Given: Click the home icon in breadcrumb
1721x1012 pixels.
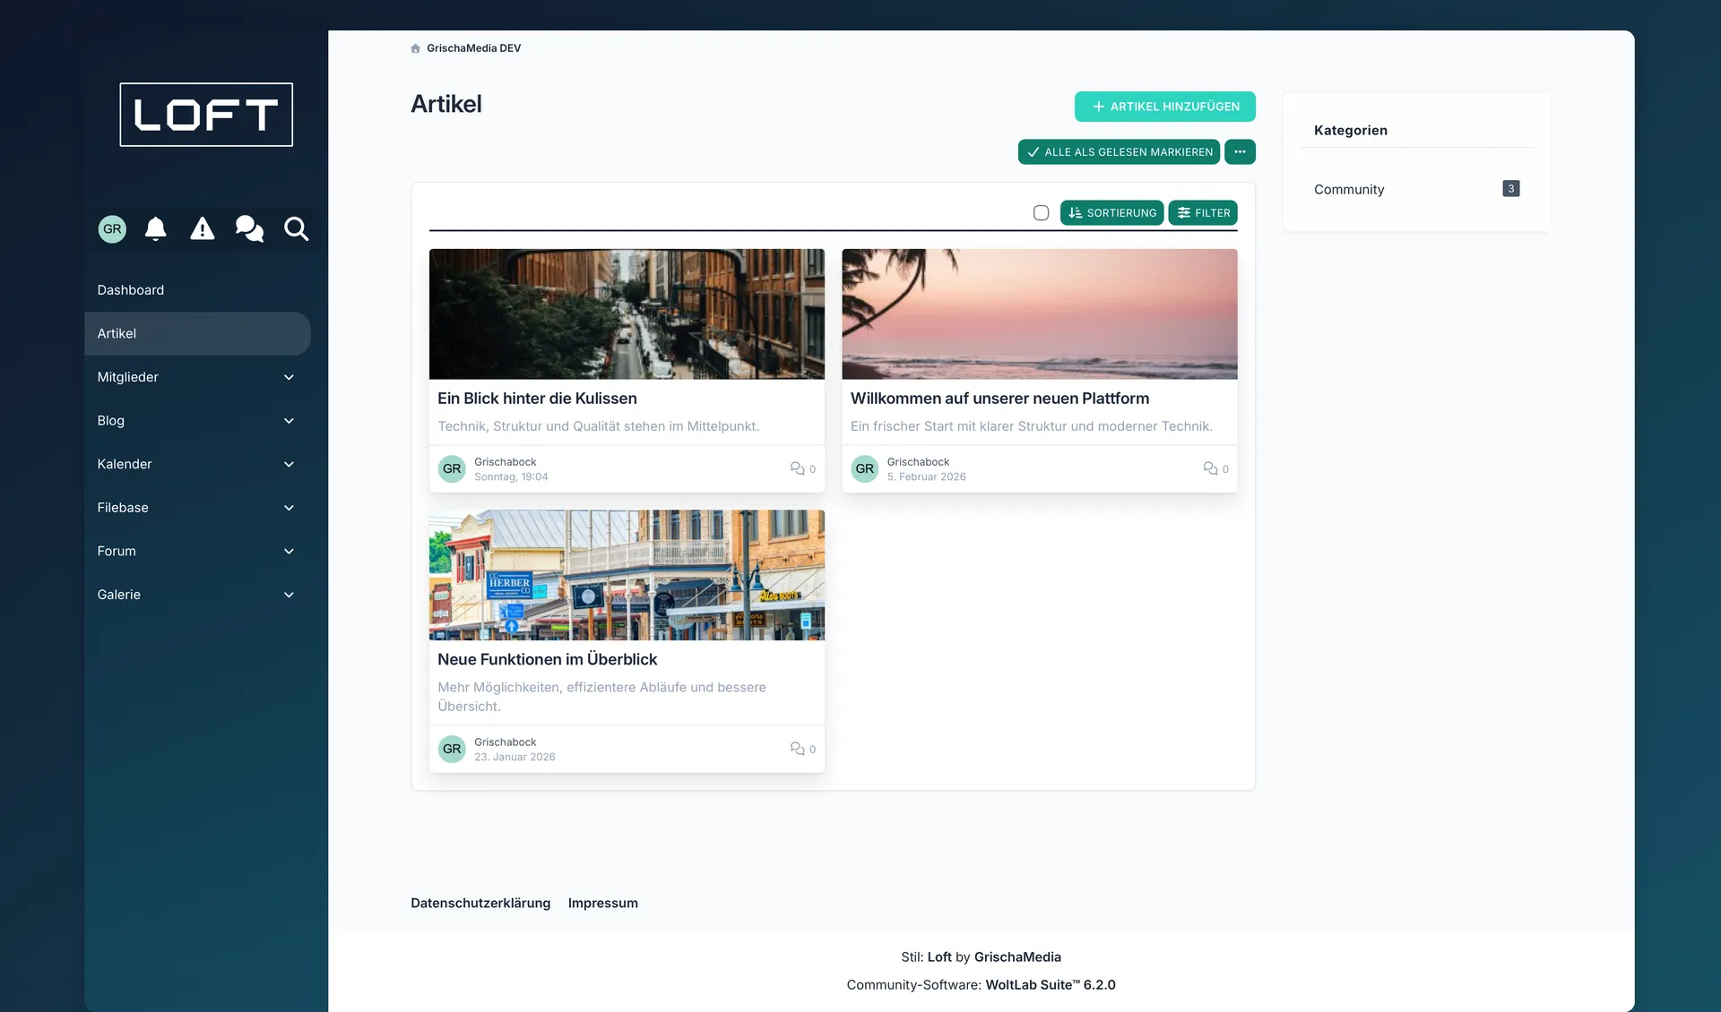Looking at the screenshot, I should 415,48.
